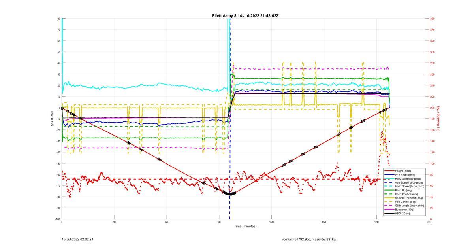The image size is (474, 246).
Task: Click the right axis tick label '280'
Action: pyautogui.click(x=433, y=63)
